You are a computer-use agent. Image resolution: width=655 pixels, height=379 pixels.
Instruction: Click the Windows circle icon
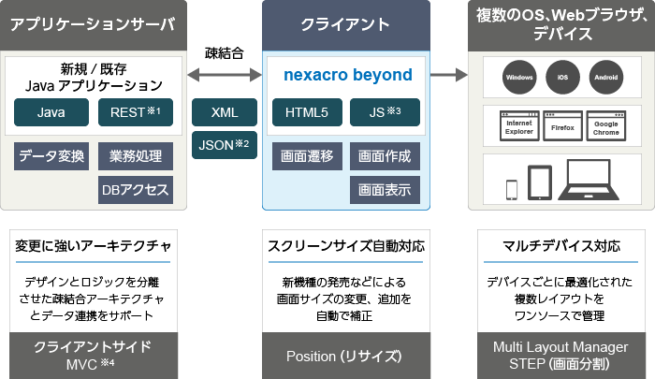click(x=519, y=78)
